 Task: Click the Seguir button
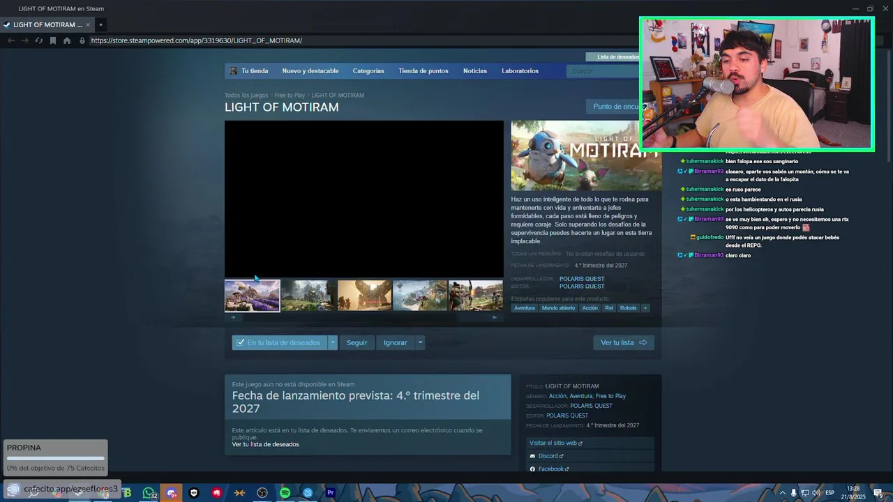(357, 342)
